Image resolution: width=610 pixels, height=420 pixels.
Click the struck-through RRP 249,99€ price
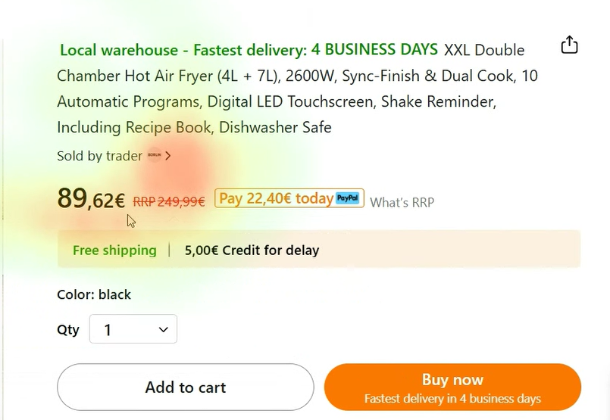169,201
